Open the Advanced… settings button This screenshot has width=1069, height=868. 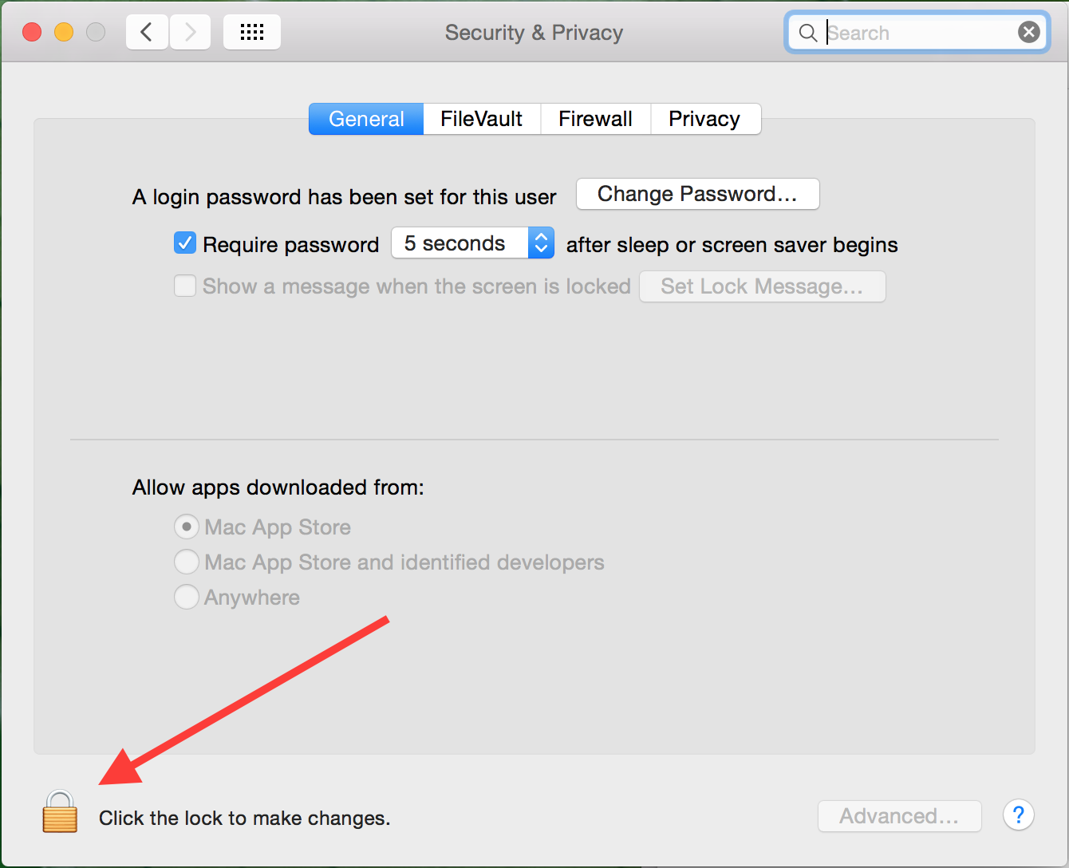click(900, 816)
